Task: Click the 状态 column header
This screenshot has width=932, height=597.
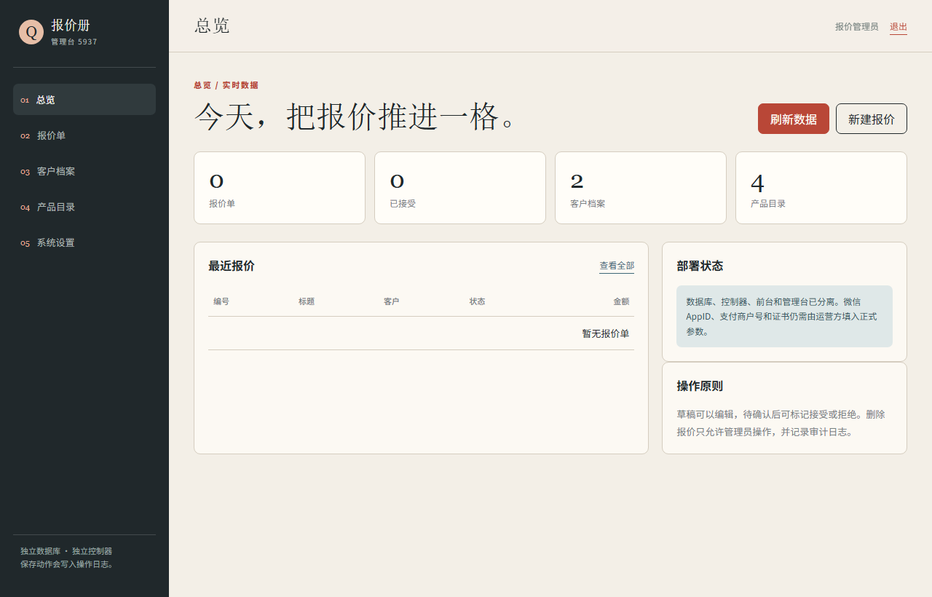Action: pos(477,301)
